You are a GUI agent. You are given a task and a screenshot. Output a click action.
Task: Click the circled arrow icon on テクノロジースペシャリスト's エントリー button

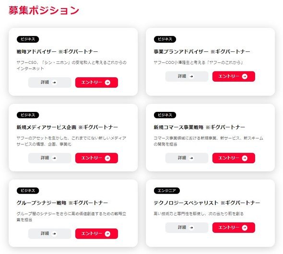pyautogui.click(x=245, y=228)
